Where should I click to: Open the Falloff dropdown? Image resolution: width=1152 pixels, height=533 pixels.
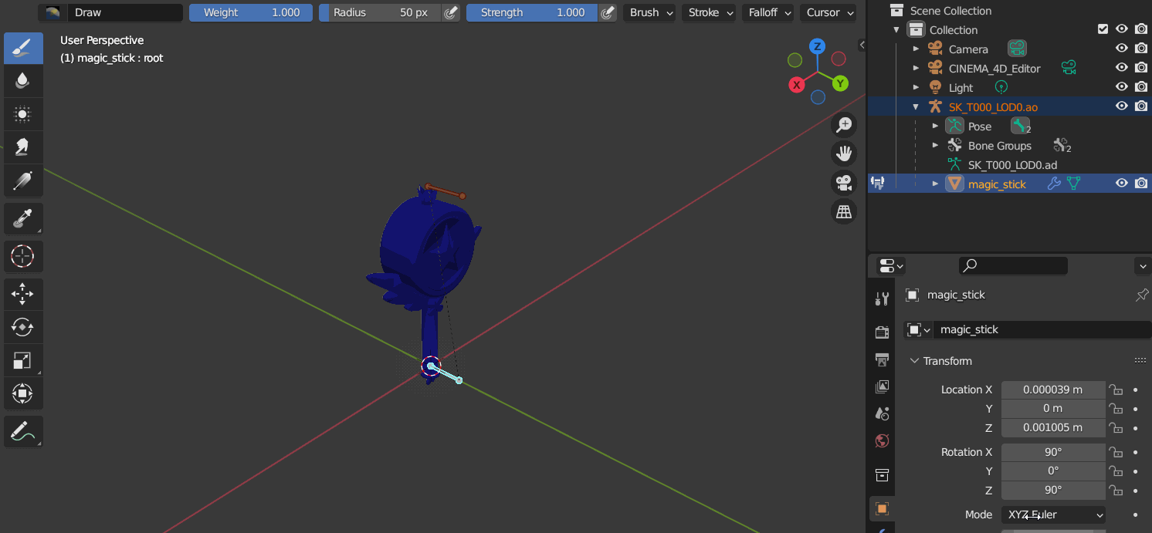click(768, 12)
